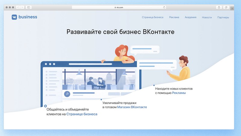
Task: Click the text Увеличивайте продажи
Action: (119, 103)
